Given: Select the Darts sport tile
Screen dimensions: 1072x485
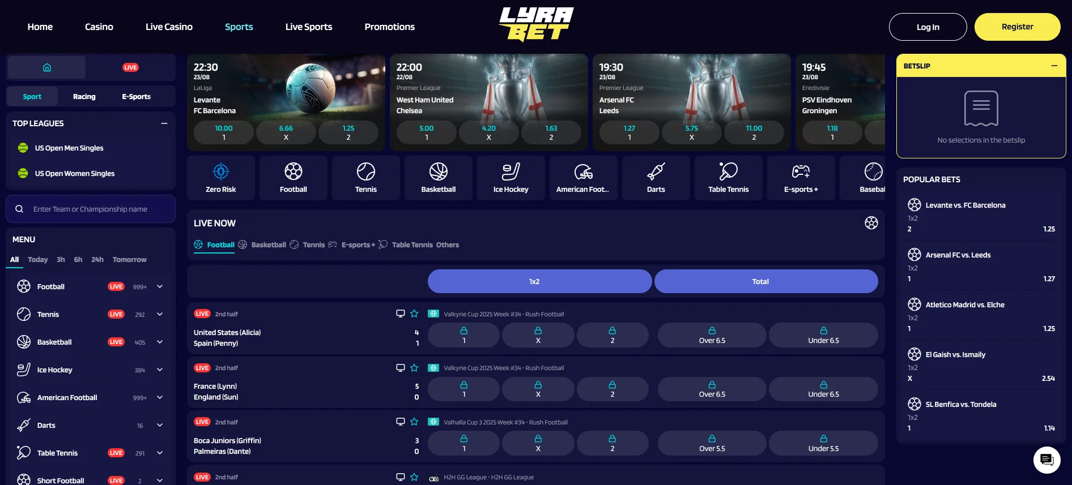Looking at the screenshot, I should [656, 178].
